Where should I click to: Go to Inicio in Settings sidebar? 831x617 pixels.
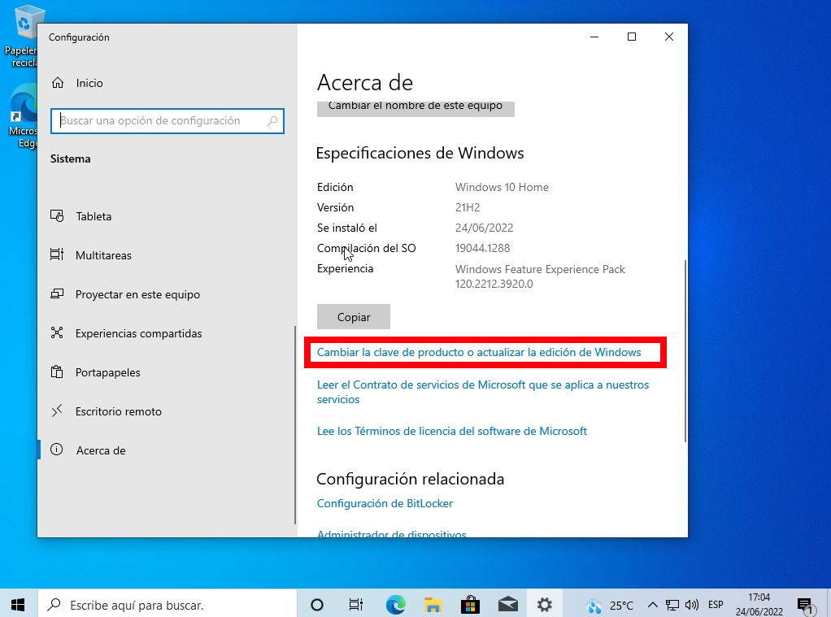pyautogui.click(x=89, y=83)
